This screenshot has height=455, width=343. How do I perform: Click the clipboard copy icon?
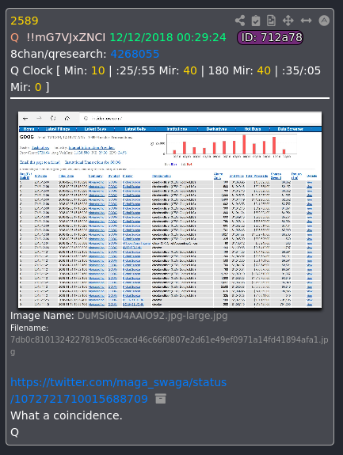(256, 21)
